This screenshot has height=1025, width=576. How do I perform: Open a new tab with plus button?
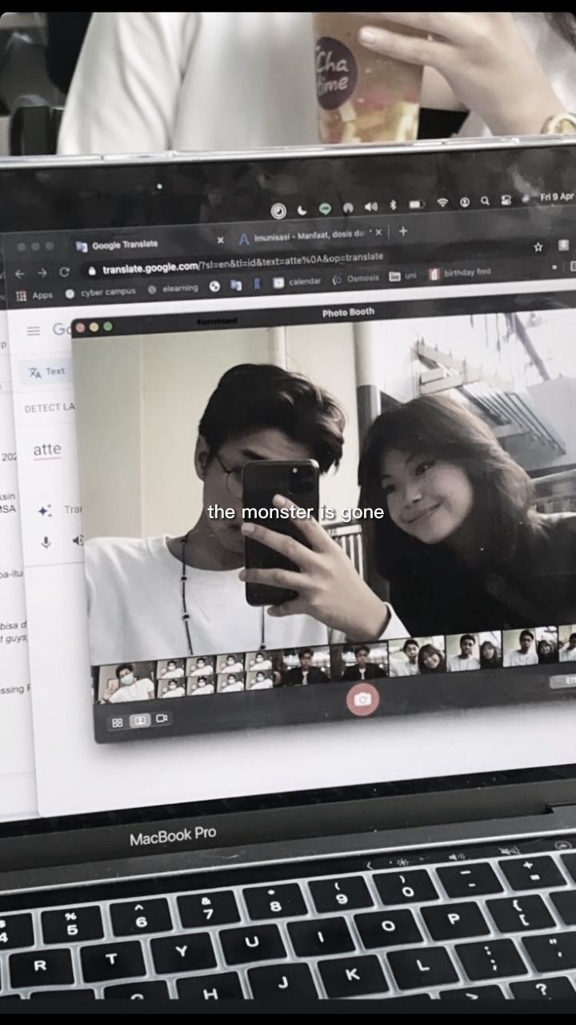402,231
